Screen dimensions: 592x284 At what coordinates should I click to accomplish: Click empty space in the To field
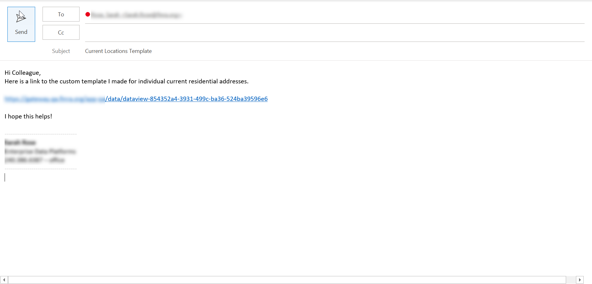click(x=370, y=15)
